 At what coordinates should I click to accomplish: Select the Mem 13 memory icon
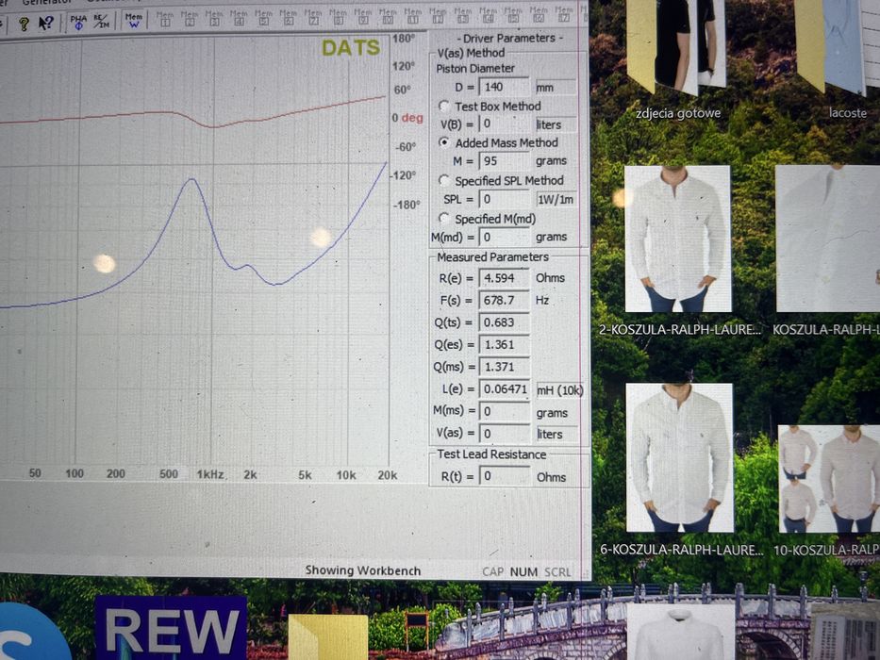click(463, 15)
